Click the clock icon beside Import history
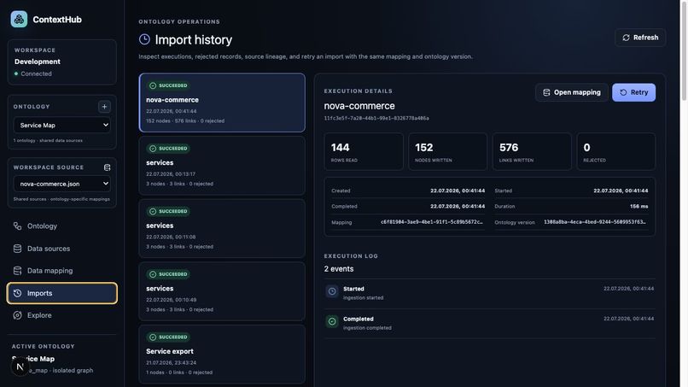 point(144,39)
